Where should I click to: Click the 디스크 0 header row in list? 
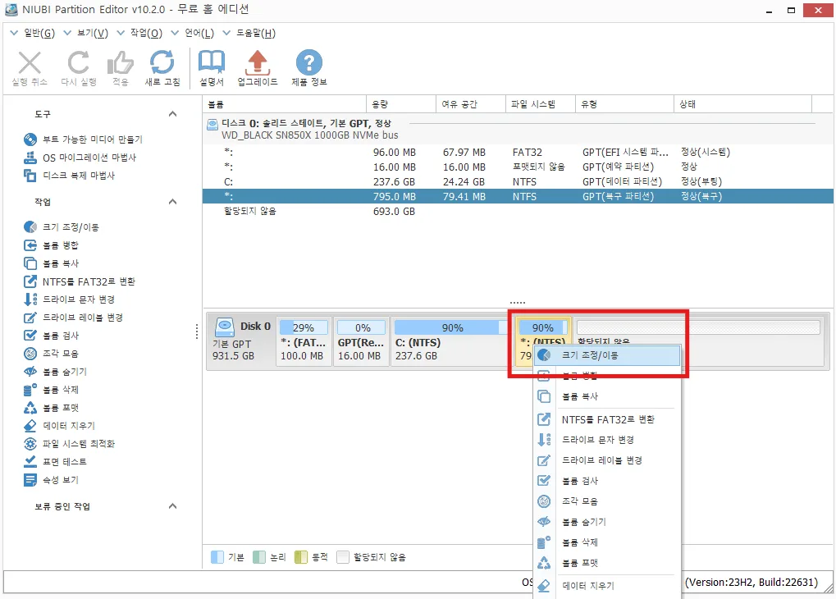(x=518, y=129)
